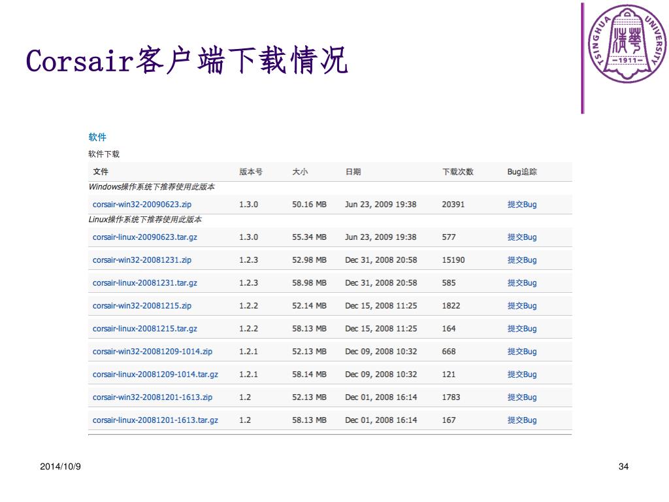Click the size value 52.98 MB
The height and width of the screenshot is (502, 669).
click(x=309, y=260)
